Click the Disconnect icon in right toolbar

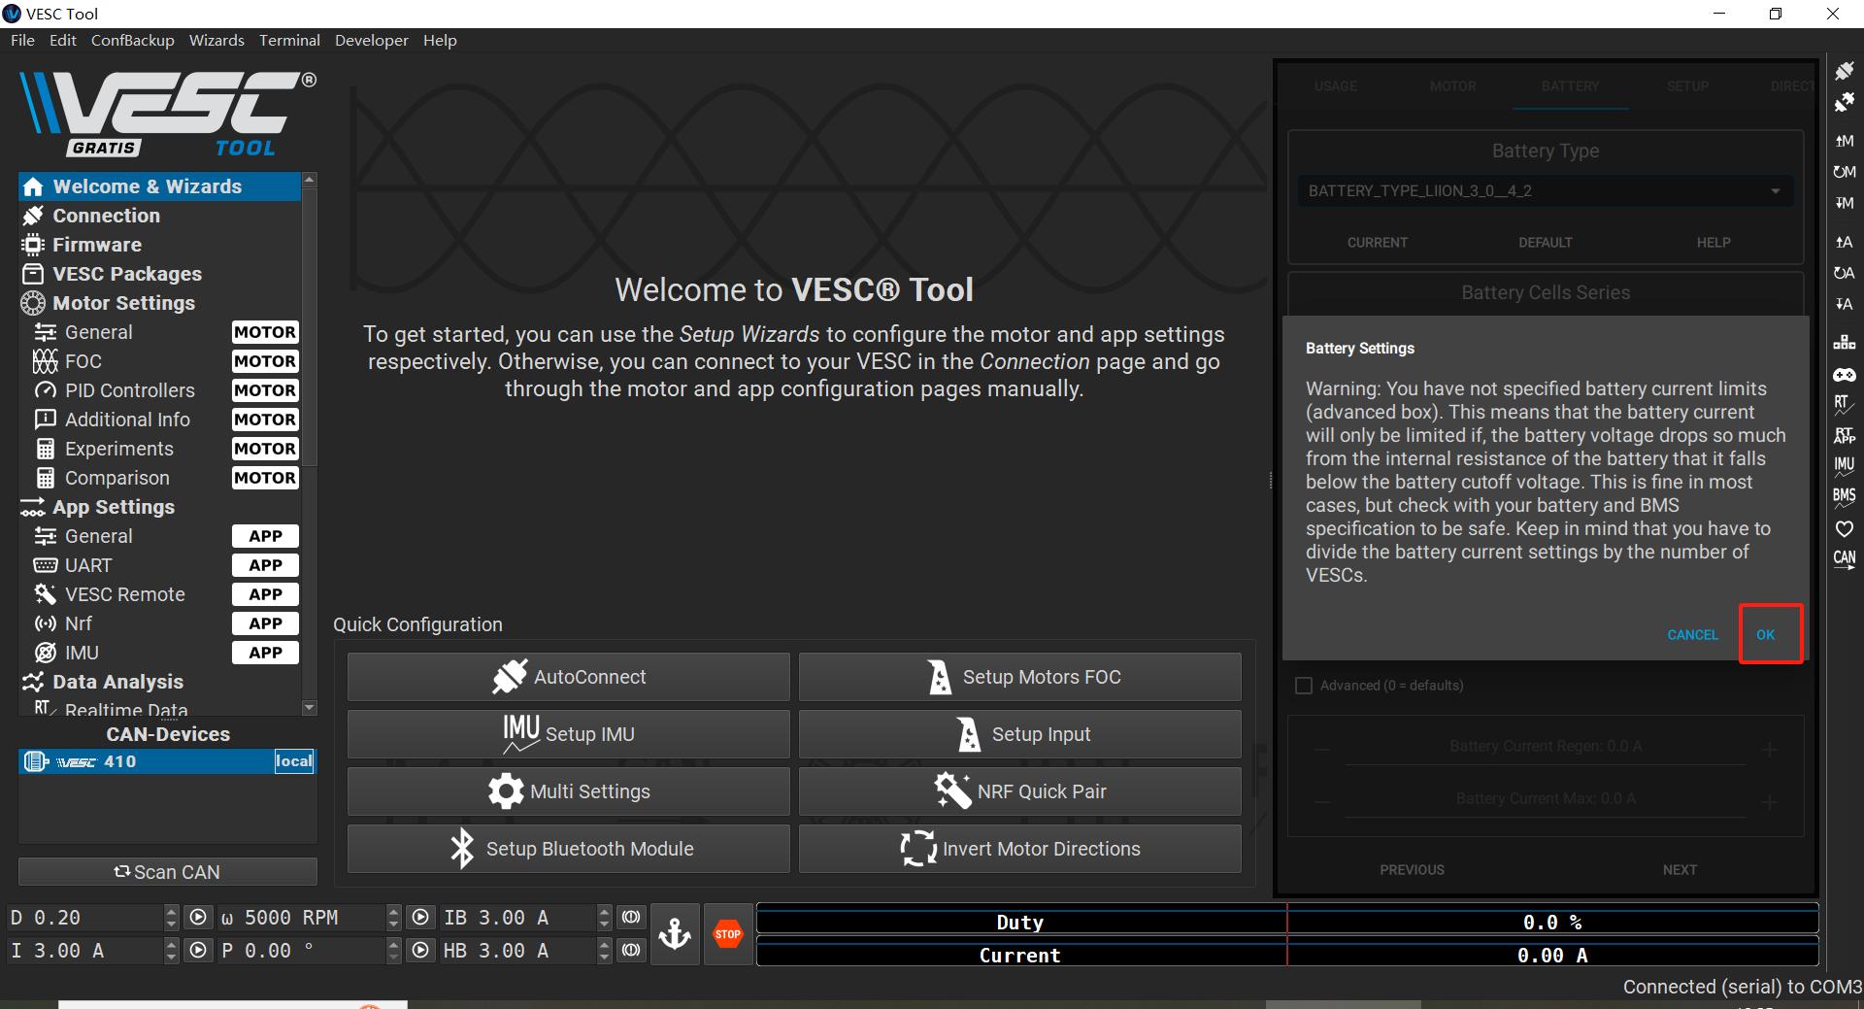tap(1844, 102)
